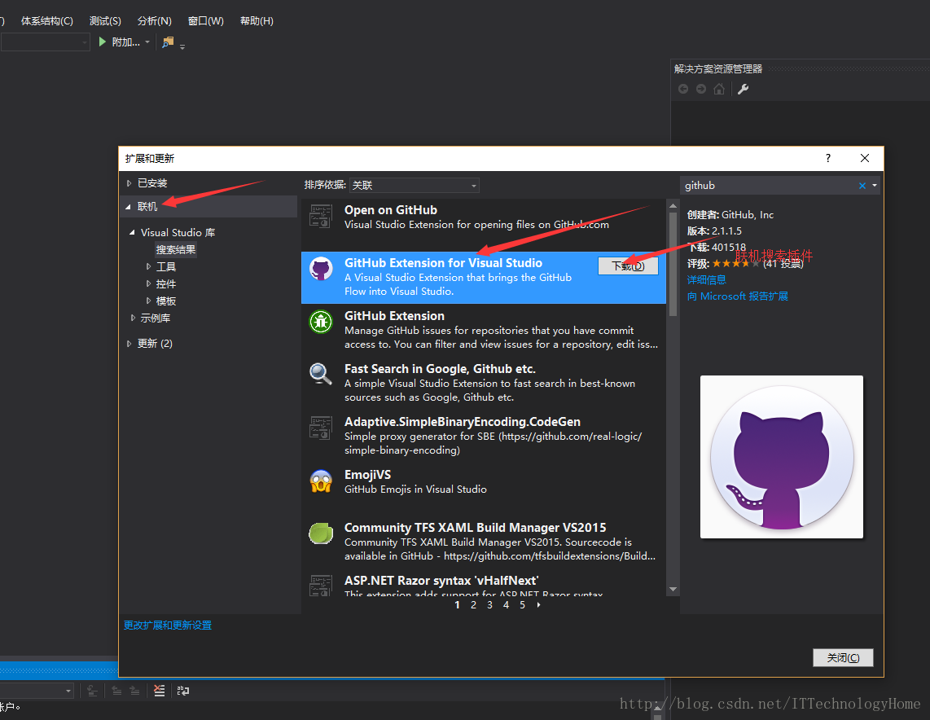Open the Attach button dropdown arrow
The width and height of the screenshot is (930, 720).
[147, 42]
